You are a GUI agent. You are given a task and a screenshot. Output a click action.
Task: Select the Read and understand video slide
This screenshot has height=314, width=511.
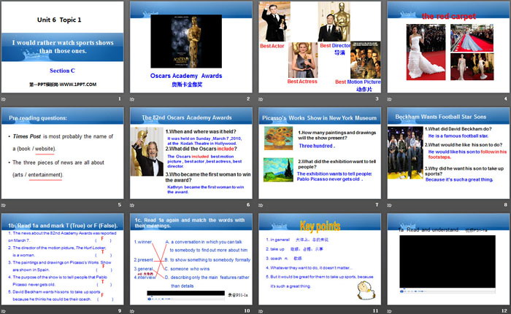pos(448,259)
